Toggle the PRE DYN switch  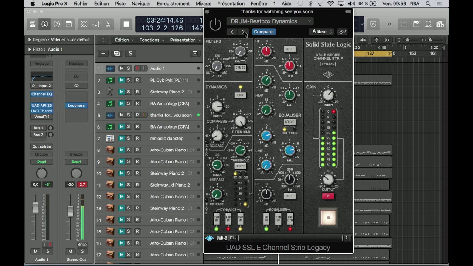coord(290,219)
